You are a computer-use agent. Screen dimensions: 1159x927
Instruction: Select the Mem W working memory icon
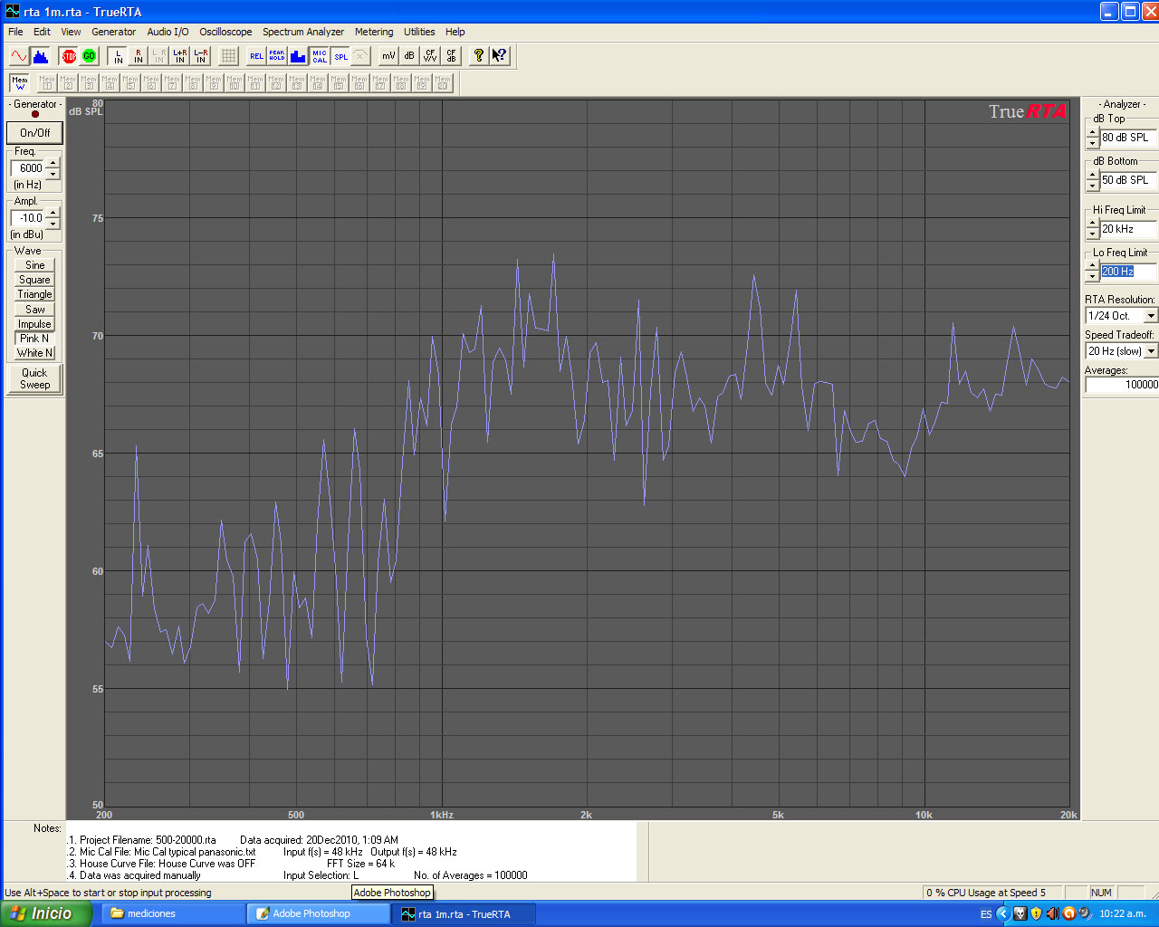[x=20, y=83]
